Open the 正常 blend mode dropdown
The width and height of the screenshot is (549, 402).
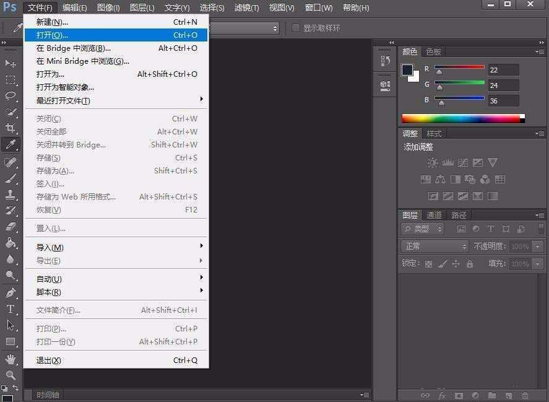pyautogui.click(x=435, y=247)
